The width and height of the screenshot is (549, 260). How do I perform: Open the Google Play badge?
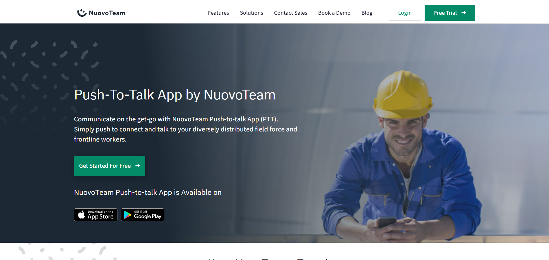pyautogui.click(x=143, y=215)
